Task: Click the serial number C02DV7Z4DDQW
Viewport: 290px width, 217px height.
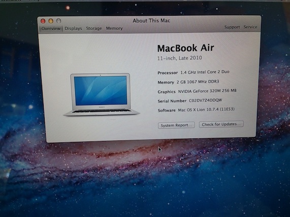Action: 205,100
